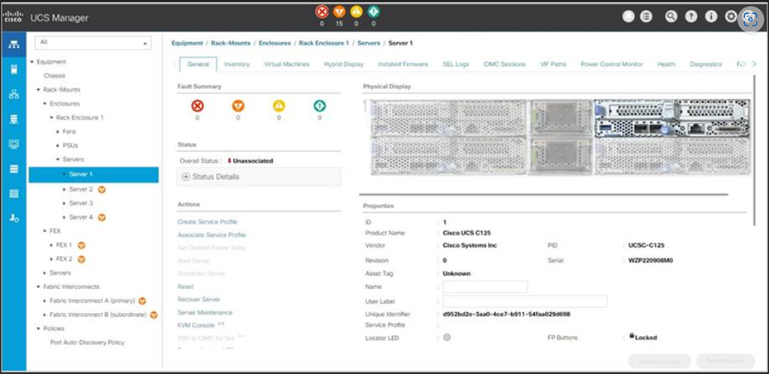Click the Recover Server link
Viewport: 769px width, 374px height.
coord(198,299)
